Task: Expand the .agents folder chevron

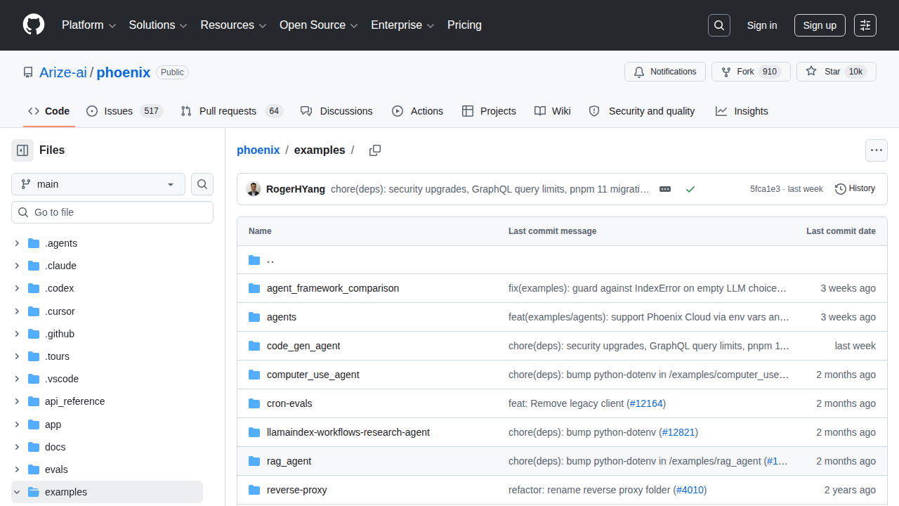Action: (17, 243)
